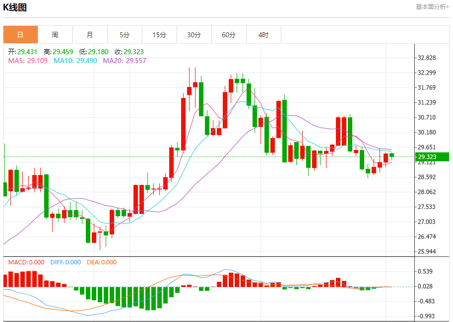Screen dimensions: 453x322
Task: Click the 0.539 MACD axis label
Action: [x=425, y=271]
